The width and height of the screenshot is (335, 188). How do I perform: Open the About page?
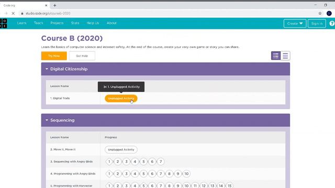click(x=111, y=23)
